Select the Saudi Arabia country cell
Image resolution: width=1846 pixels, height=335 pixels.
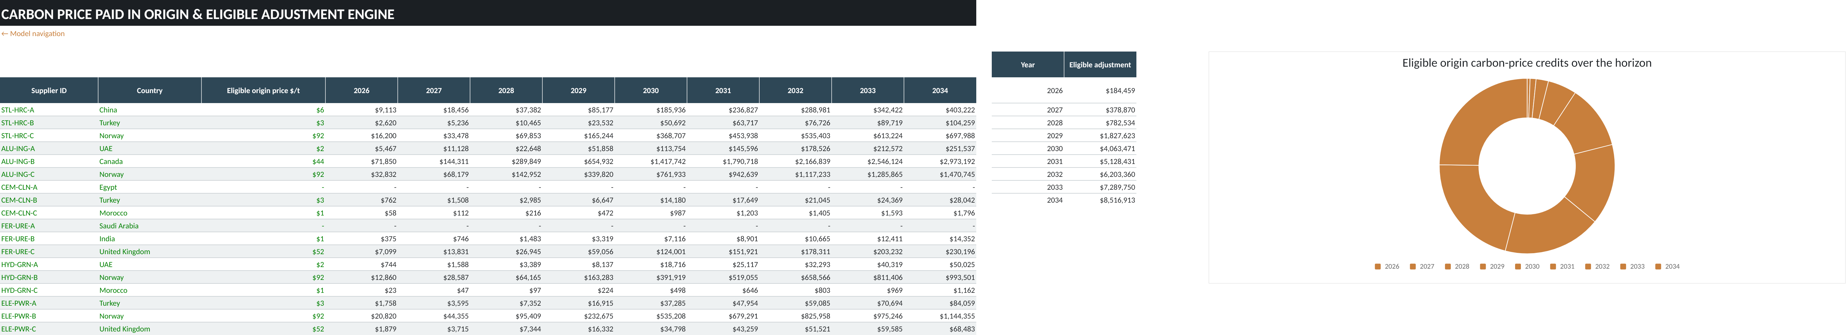[x=150, y=226]
